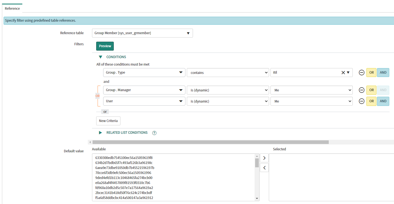Remove the Group . Type condition row
The height and width of the screenshot is (204, 394).
point(362,73)
